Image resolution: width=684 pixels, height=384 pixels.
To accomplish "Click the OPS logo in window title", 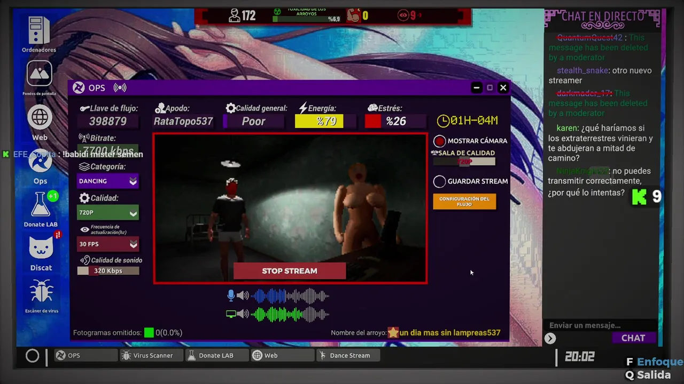I will tap(79, 87).
